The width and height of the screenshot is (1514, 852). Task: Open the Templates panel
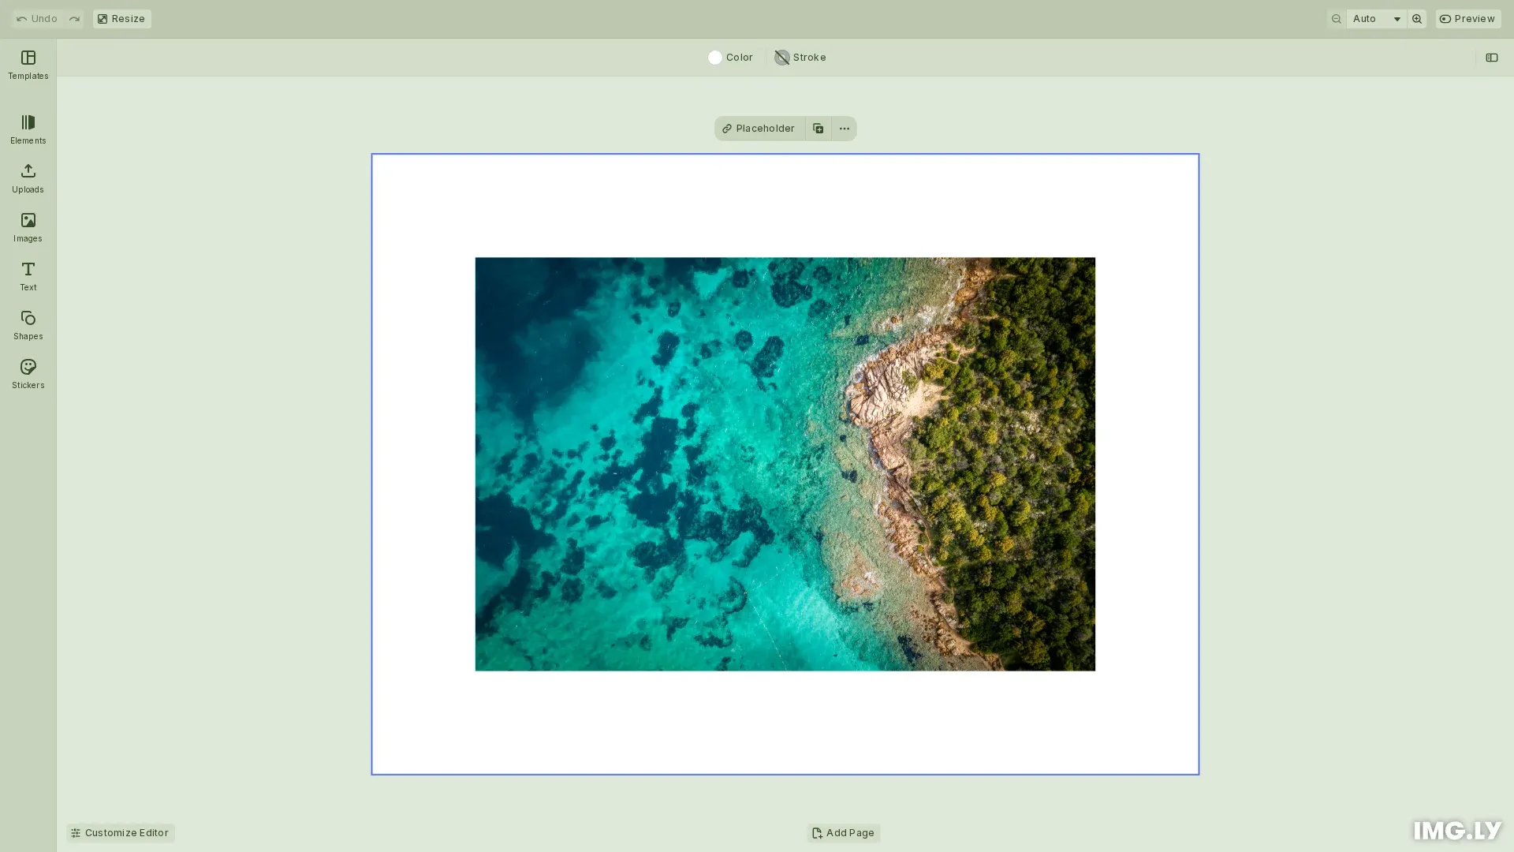[x=28, y=65]
